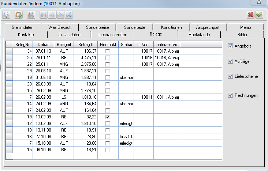Check Gedruckt box in row dated 28.06.10

tap(108, 71)
